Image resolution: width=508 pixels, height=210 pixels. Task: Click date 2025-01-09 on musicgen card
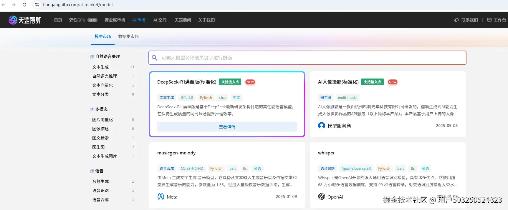pos(286,196)
